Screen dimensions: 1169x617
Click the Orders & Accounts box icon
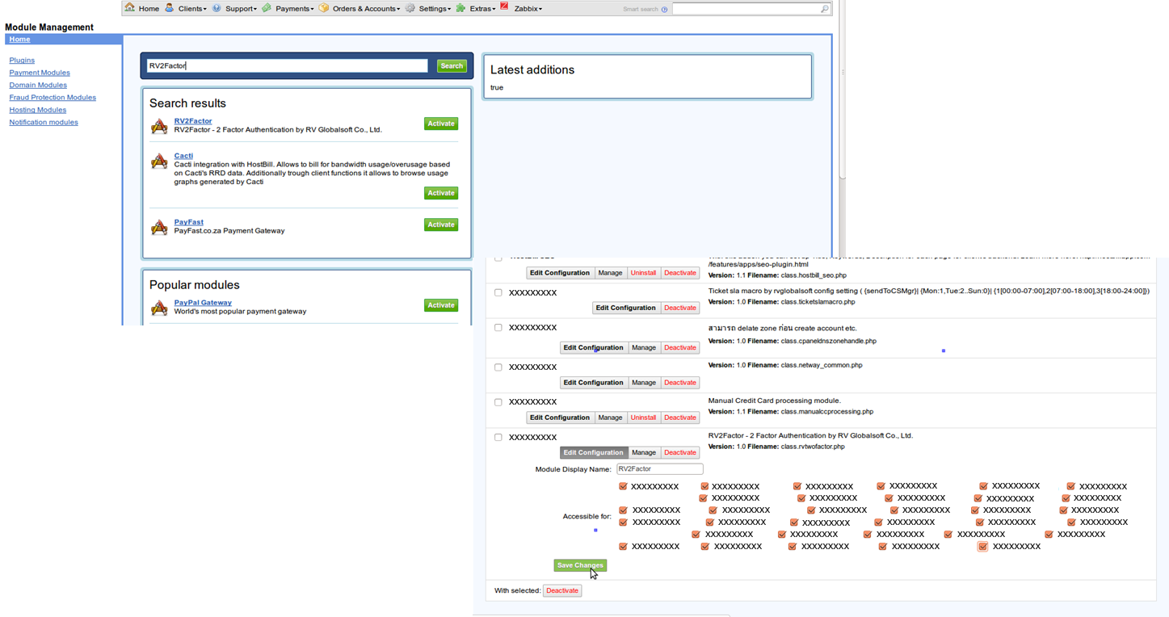324,8
